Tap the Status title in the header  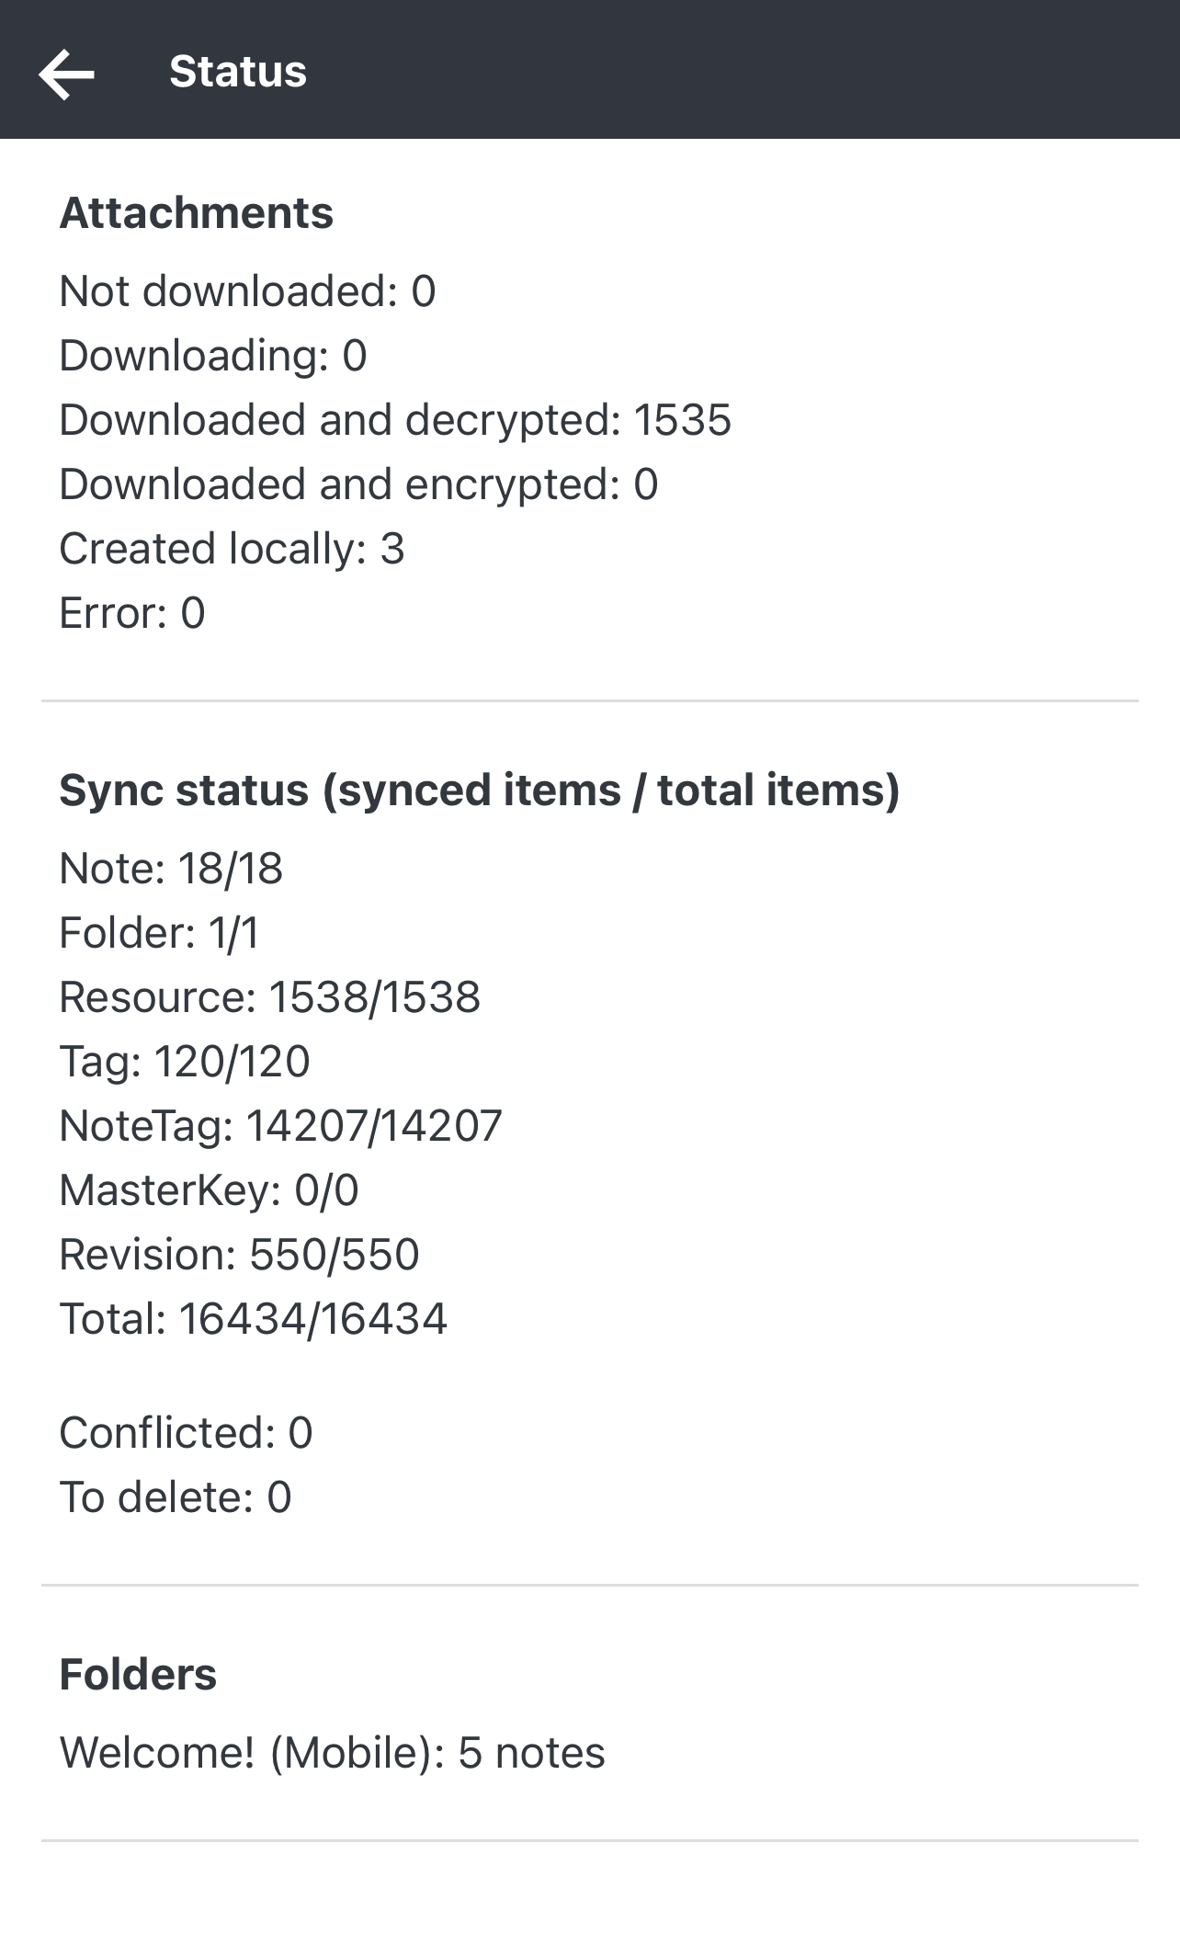tap(237, 73)
